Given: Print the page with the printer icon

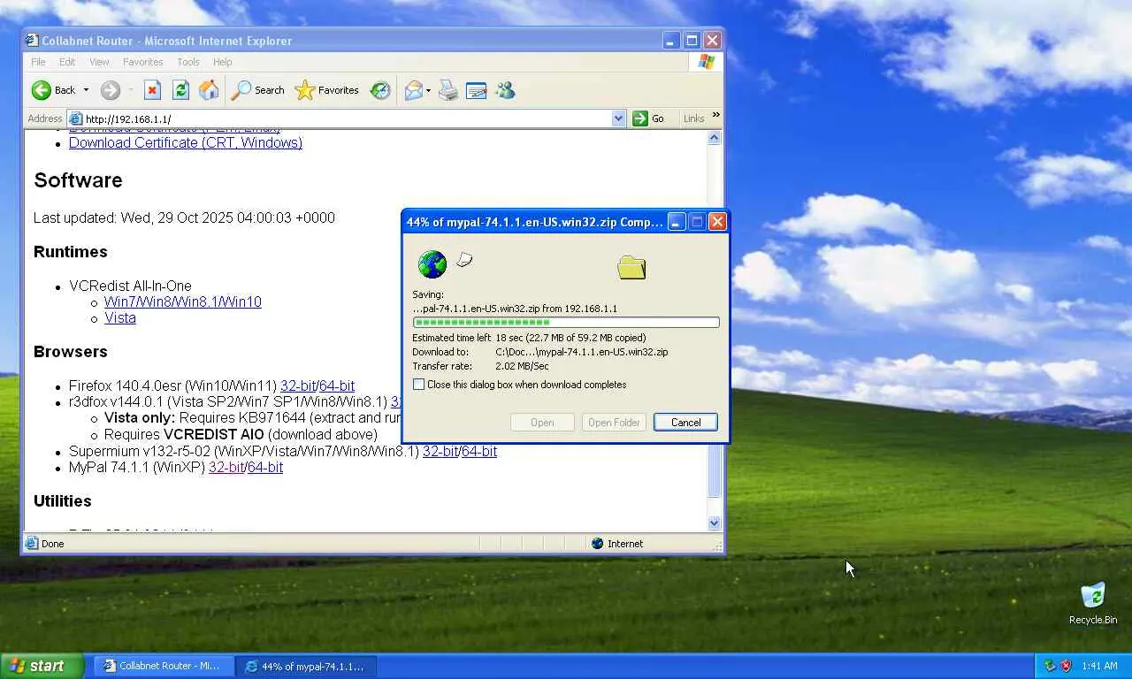Looking at the screenshot, I should tap(448, 90).
